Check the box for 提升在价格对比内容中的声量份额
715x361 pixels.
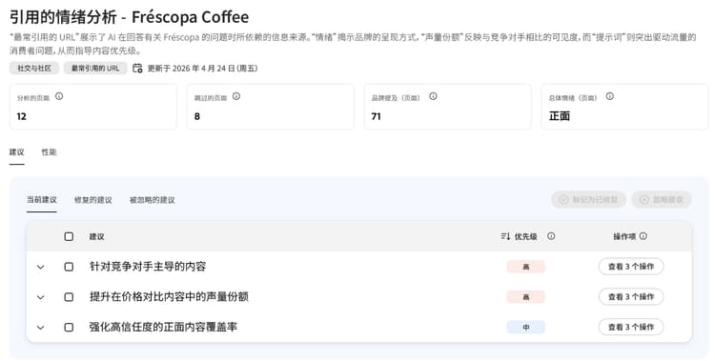69,297
